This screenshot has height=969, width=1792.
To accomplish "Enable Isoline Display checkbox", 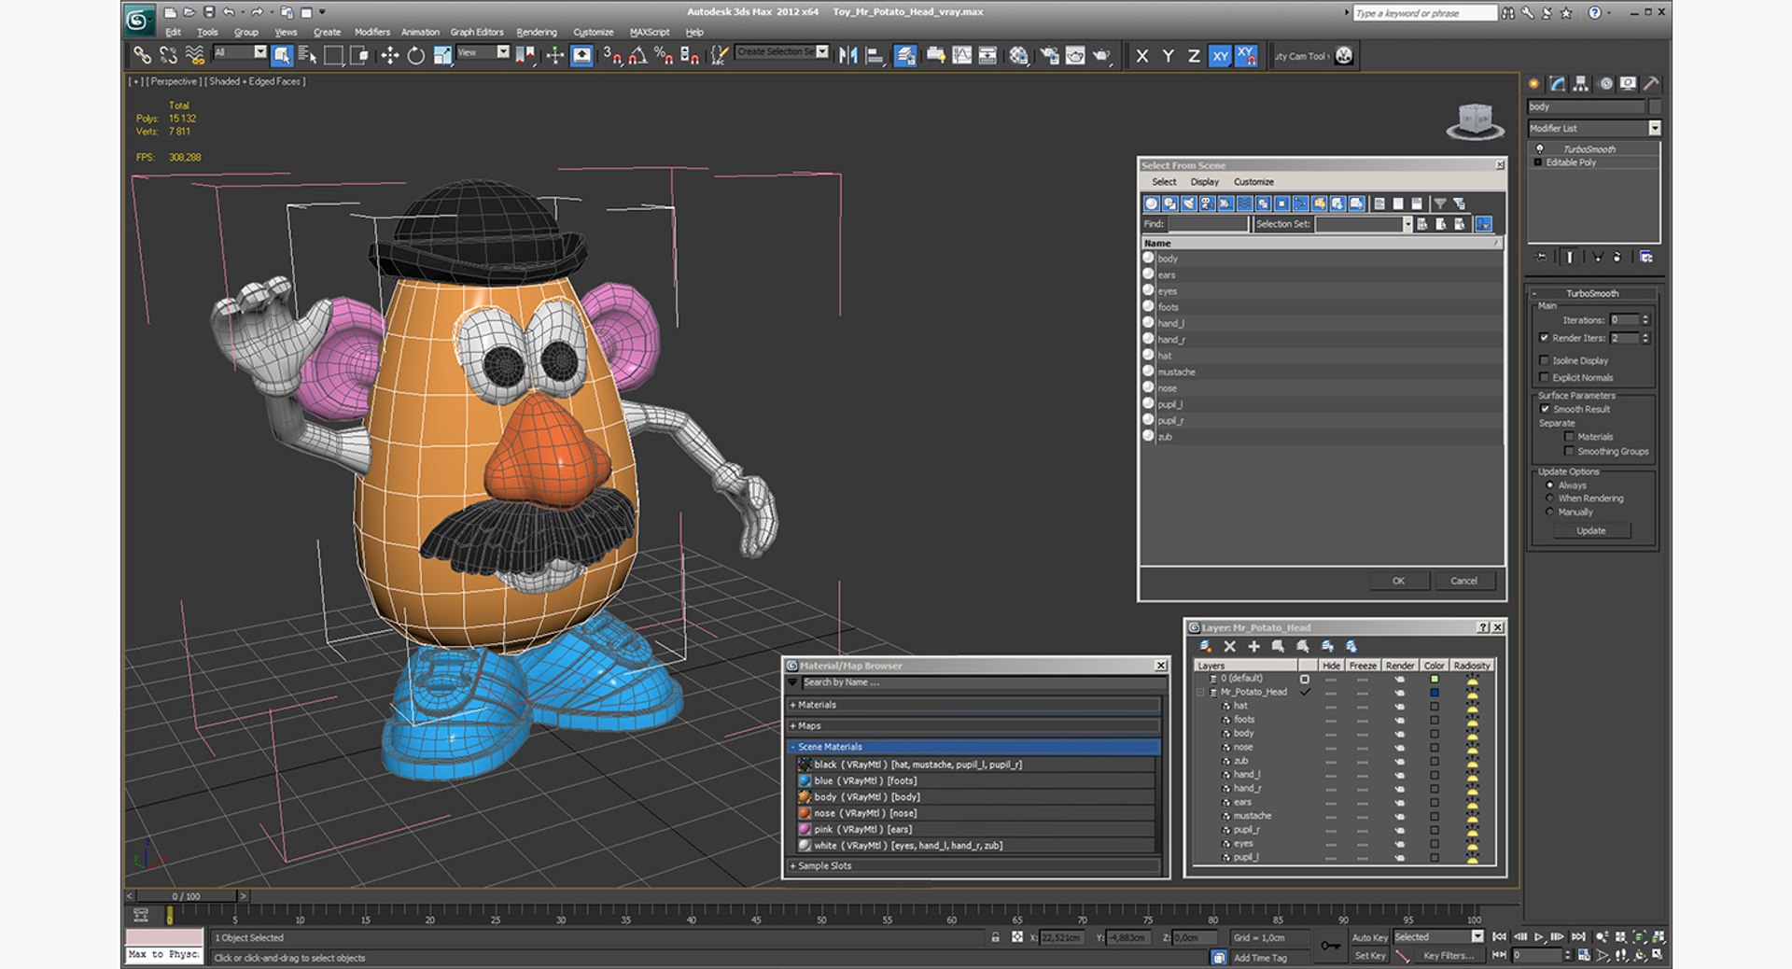I will 1544,360.
